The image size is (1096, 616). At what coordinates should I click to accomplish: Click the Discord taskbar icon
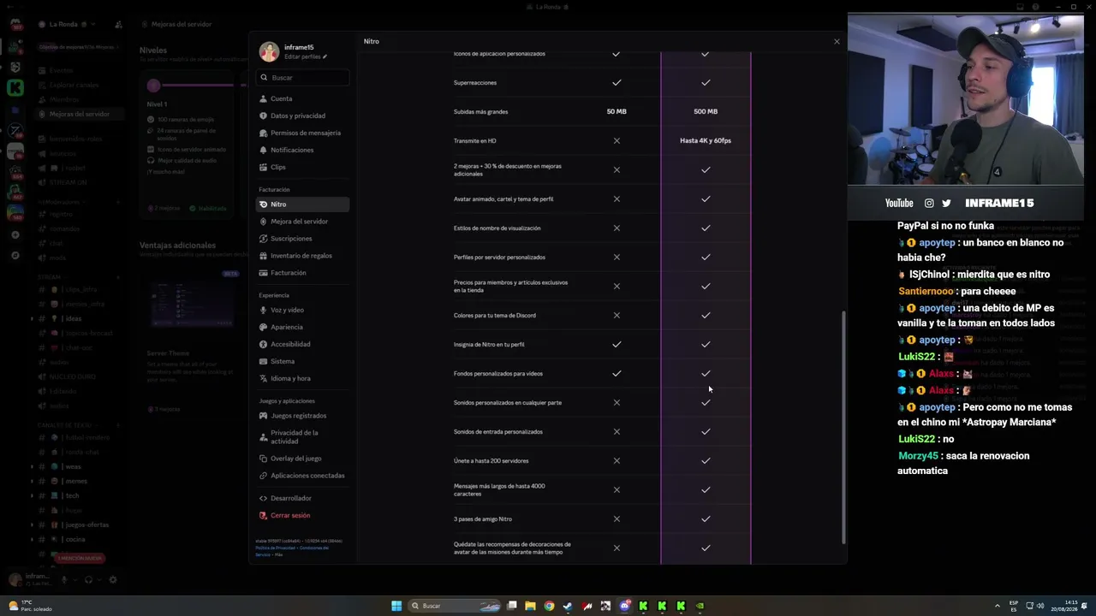625,606
